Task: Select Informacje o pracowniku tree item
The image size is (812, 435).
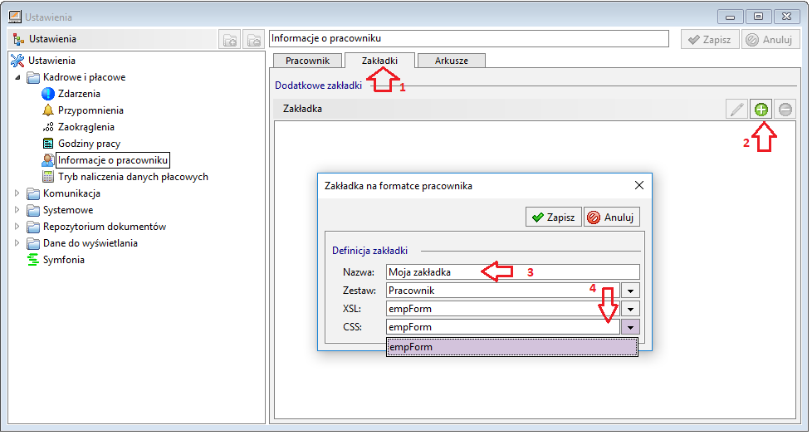Action: (113, 160)
